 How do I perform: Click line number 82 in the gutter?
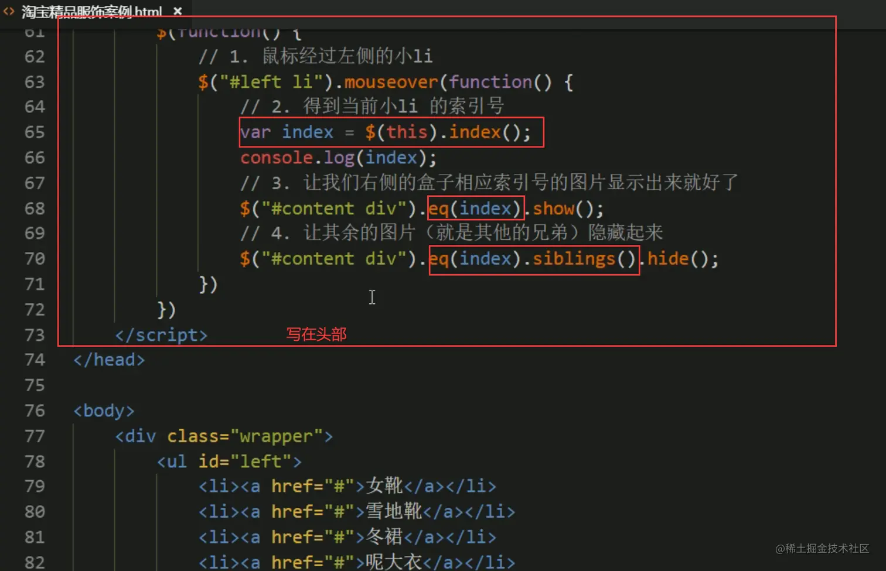pos(35,563)
